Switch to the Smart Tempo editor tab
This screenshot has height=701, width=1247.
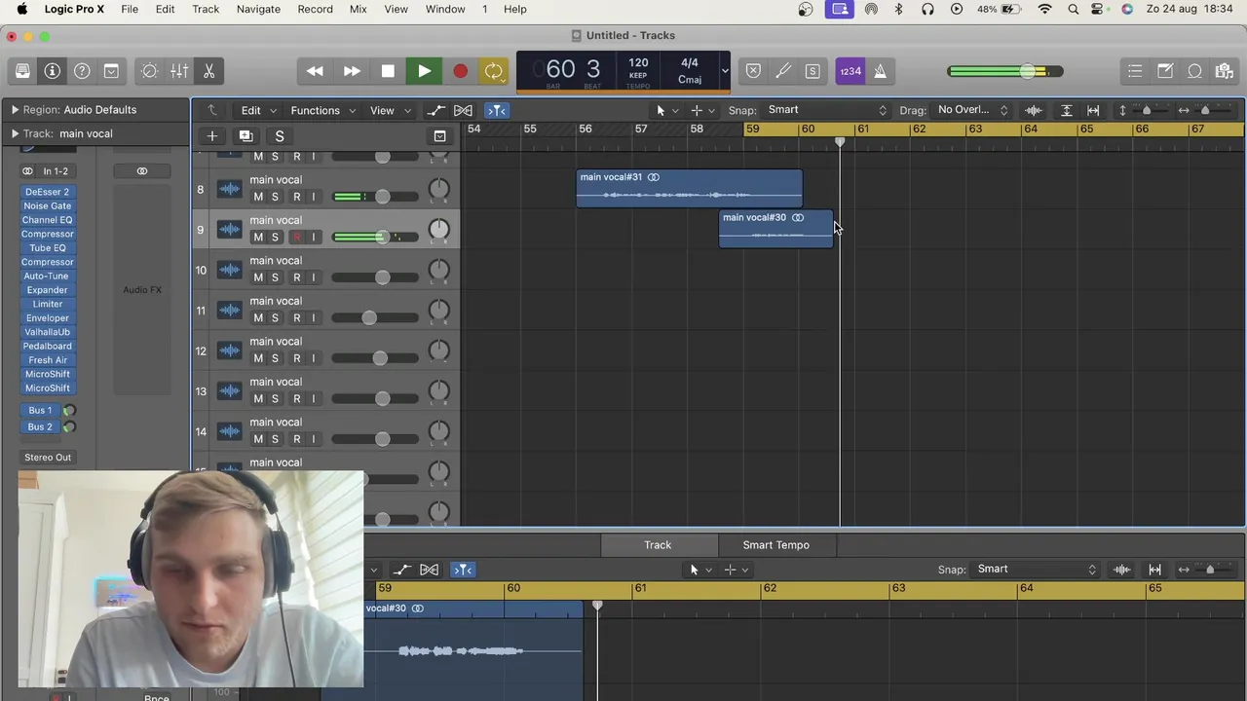click(x=775, y=545)
